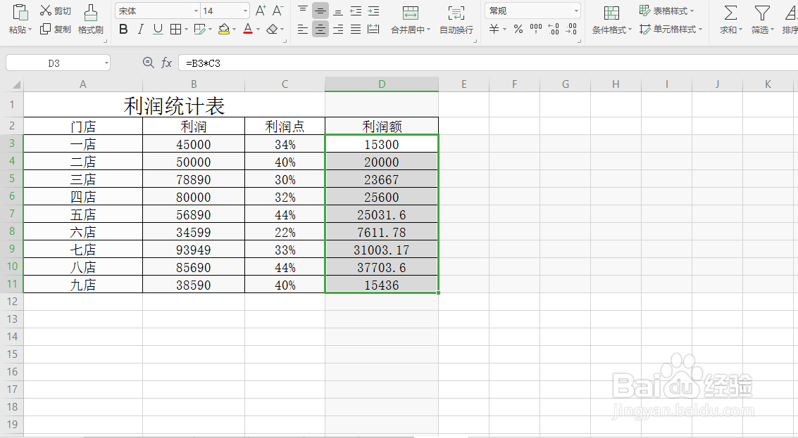Image resolution: width=798 pixels, height=438 pixels.
Task: Align cell content to bottom
Action: (338, 11)
